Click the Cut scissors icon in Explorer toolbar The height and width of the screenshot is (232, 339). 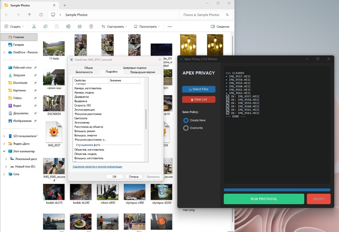pyautogui.click(x=34, y=26)
